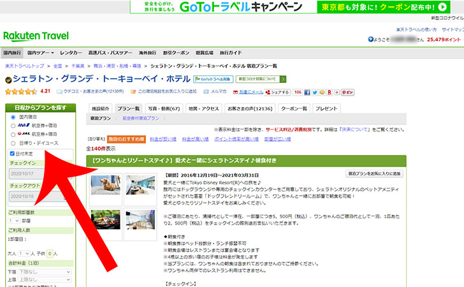Click the Rakuten R share icon
The width and height of the screenshot is (464, 287).
coord(330,92)
